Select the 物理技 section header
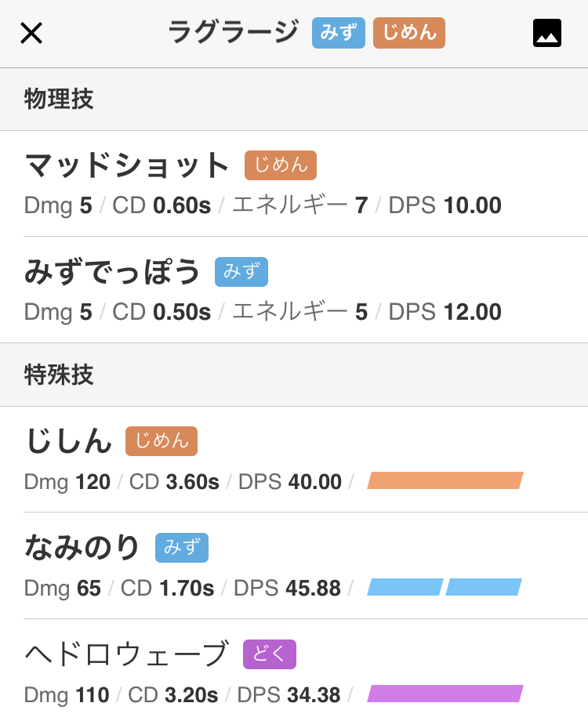Image resolution: width=588 pixels, height=721 pixels. click(294, 100)
